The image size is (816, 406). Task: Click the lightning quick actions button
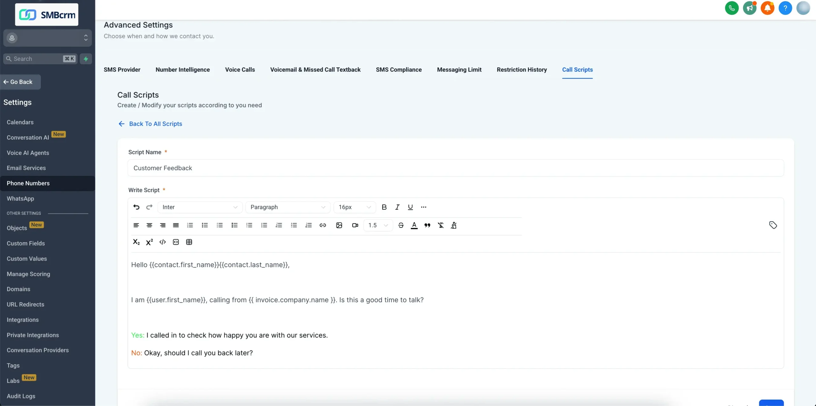tap(86, 59)
